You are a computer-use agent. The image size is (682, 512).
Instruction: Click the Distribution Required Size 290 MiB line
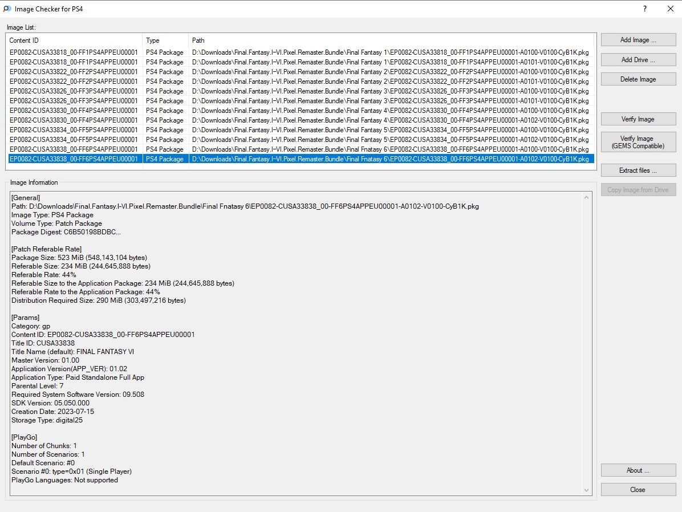pyautogui.click(x=99, y=300)
